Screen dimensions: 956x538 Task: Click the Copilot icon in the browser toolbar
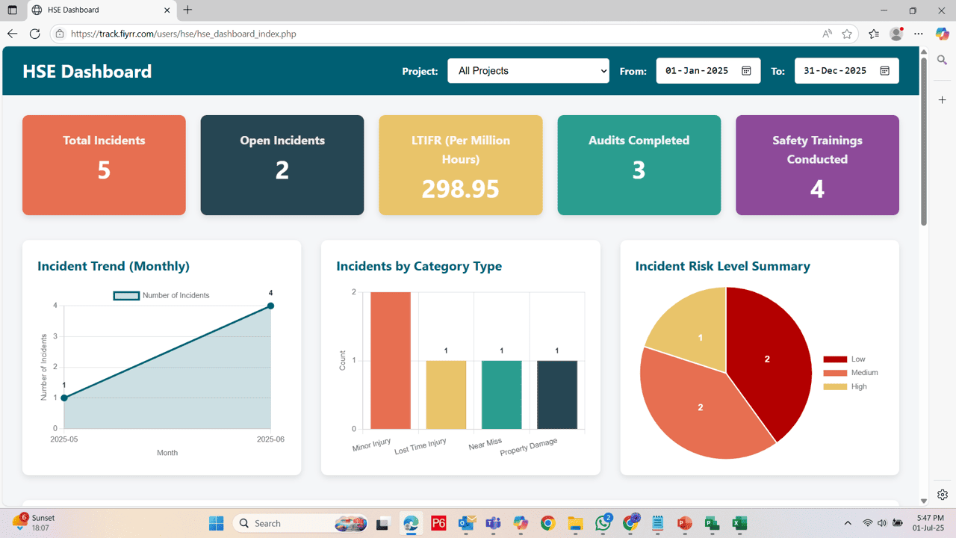(943, 34)
